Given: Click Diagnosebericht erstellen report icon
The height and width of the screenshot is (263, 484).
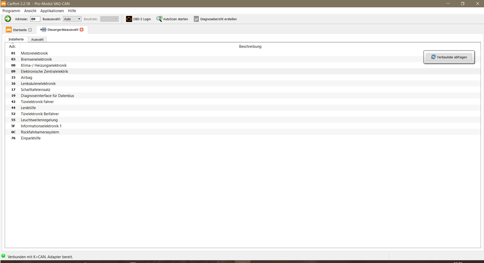Looking at the screenshot, I should click(x=196, y=19).
